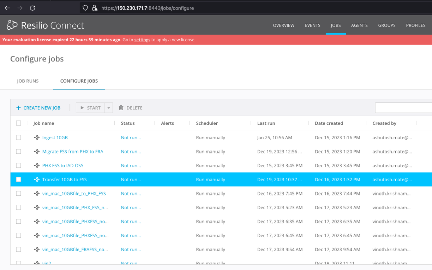432x270 pixels.
Task: Open the AGENTS navigation section
Action: pyautogui.click(x=359, y=25)
